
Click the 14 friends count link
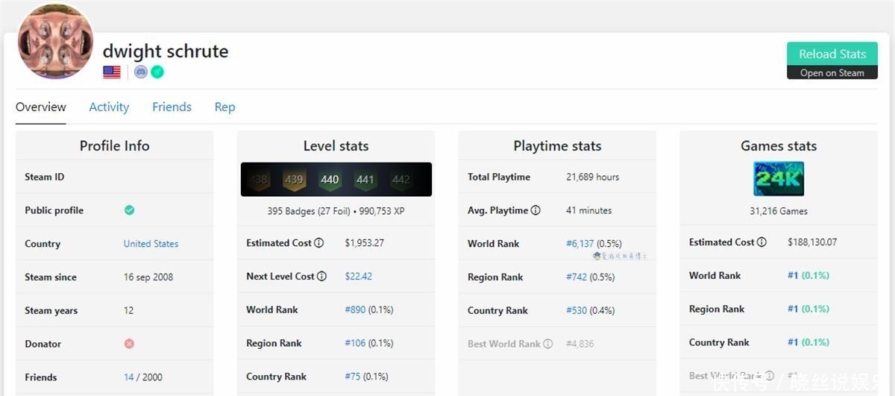[x=128, y=377]
